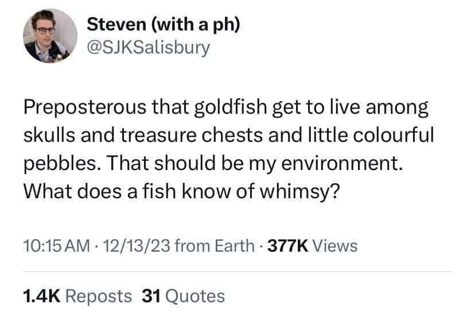Click the 377K view count number
Viewport: 475px width, 320px height.
click(x=287, y=246)
